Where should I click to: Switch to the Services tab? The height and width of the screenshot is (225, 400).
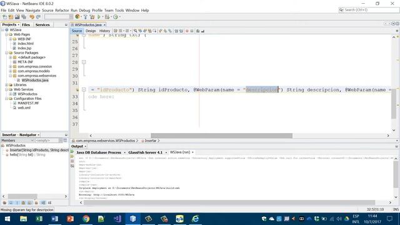pos(42,25)
